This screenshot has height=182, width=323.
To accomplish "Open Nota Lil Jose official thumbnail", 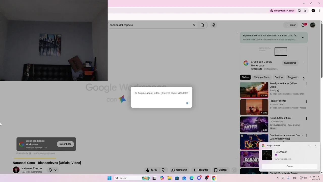I will pos(254,124).
